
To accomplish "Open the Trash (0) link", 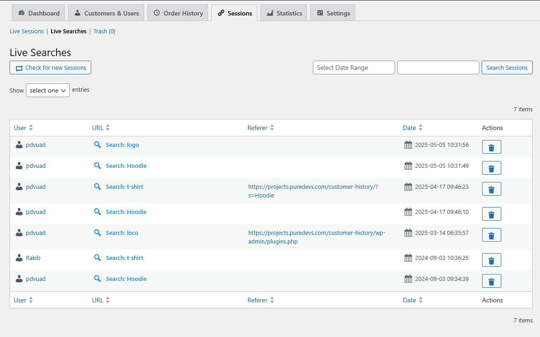I will [x=104, y=31].
